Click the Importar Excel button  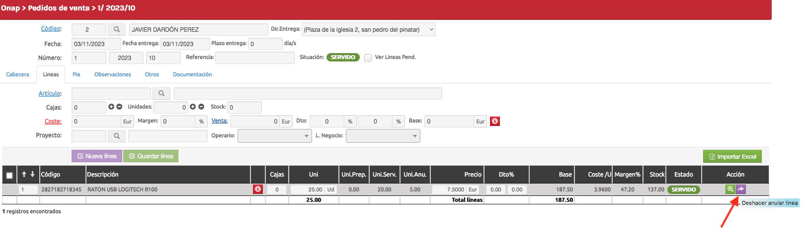(x=732, y=157)
